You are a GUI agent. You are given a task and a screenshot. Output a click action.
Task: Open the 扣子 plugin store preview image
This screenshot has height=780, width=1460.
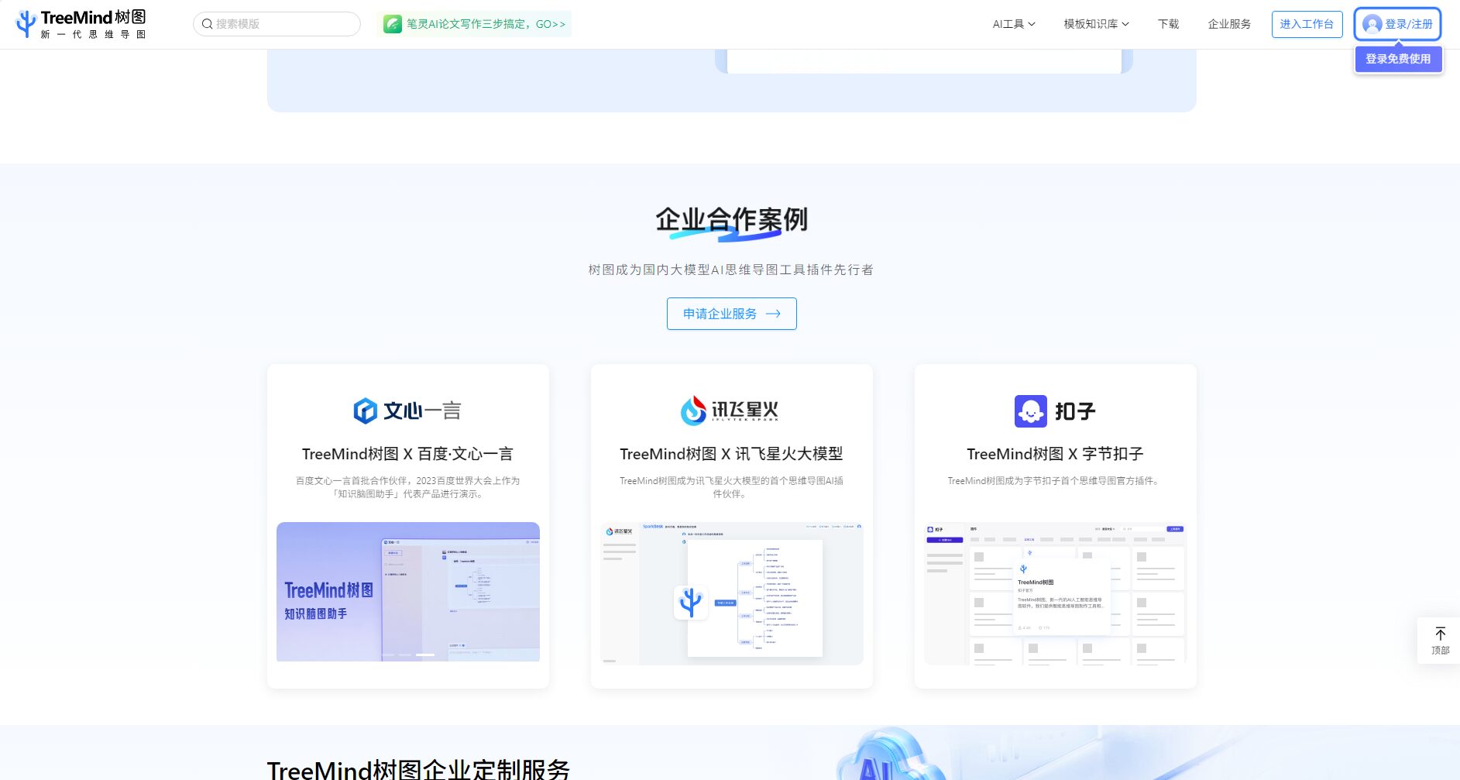tap(1055, 593)
